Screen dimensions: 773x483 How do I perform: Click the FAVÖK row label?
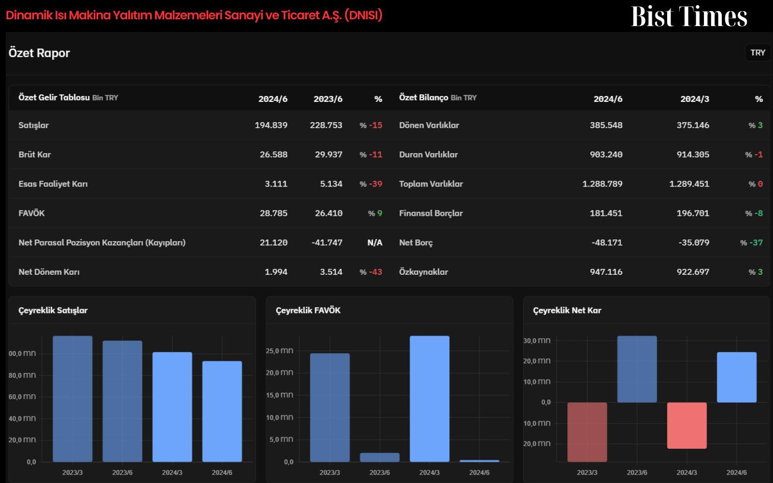(31, 213)
